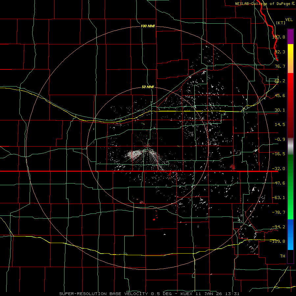Click the 14.5 velocity scale value

280,125
